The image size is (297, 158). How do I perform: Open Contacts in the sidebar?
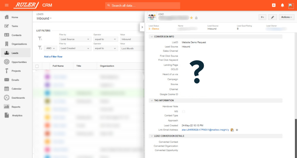click(x=16, y=35)
